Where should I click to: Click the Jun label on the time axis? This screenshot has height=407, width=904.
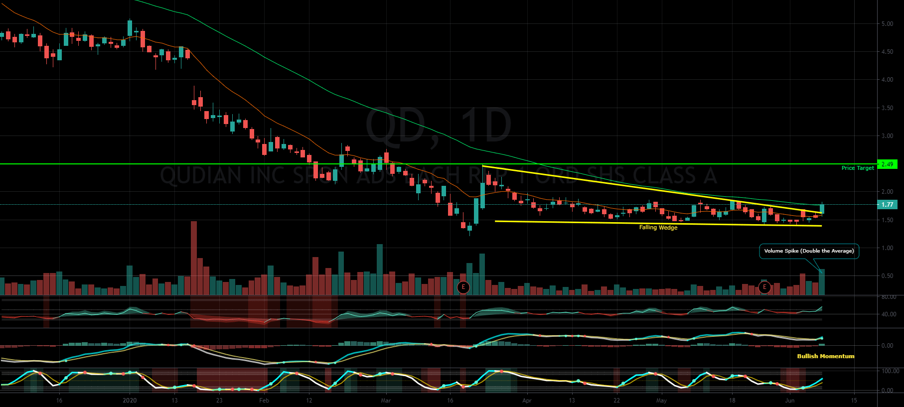tap(790, 401)
